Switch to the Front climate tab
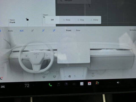This screenshot has height=102, width=136. point(69,31)
